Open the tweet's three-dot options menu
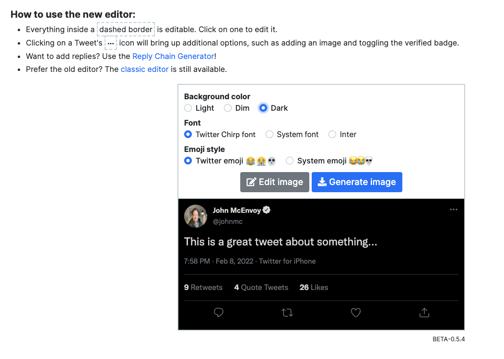This screenshot has width=504, height=359. 453,209
